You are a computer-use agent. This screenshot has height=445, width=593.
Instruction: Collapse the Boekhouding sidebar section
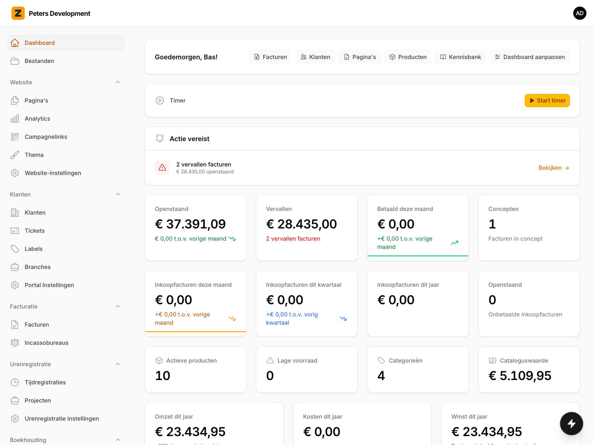[118, 440]
